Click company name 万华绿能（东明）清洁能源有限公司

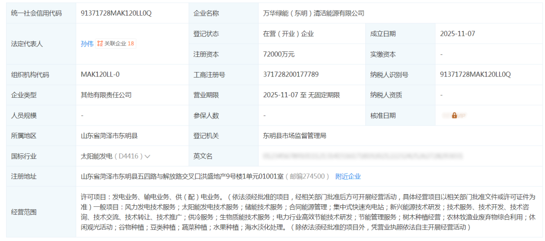(313, 13)
